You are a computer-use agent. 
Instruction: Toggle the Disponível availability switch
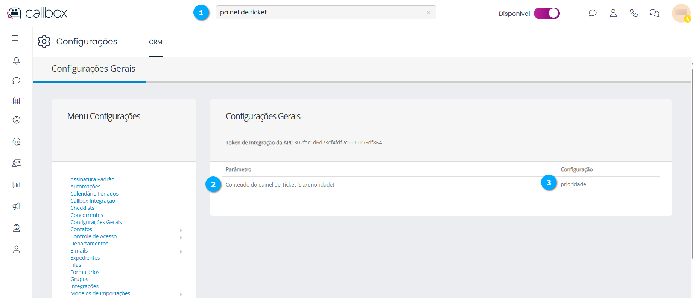tap(547, 13)
